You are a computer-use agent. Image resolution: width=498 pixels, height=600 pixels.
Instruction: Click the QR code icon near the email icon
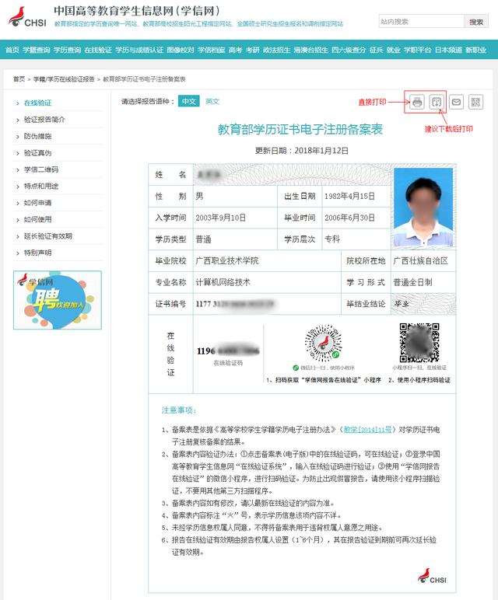click(475, 102)
